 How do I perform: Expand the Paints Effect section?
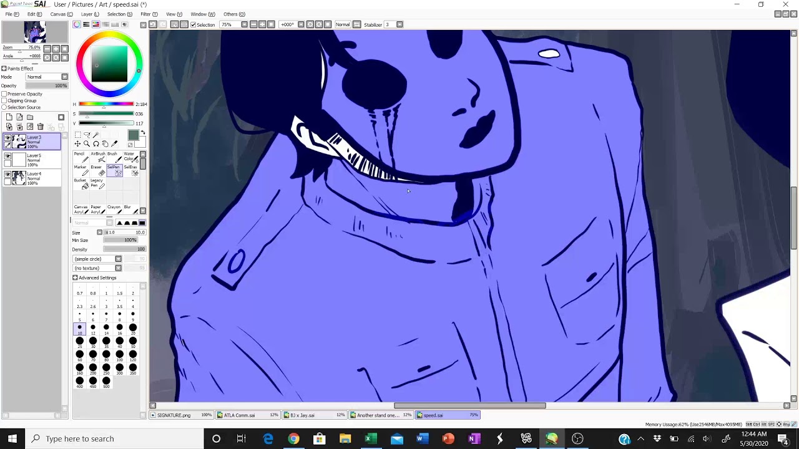tap(3, 69)
